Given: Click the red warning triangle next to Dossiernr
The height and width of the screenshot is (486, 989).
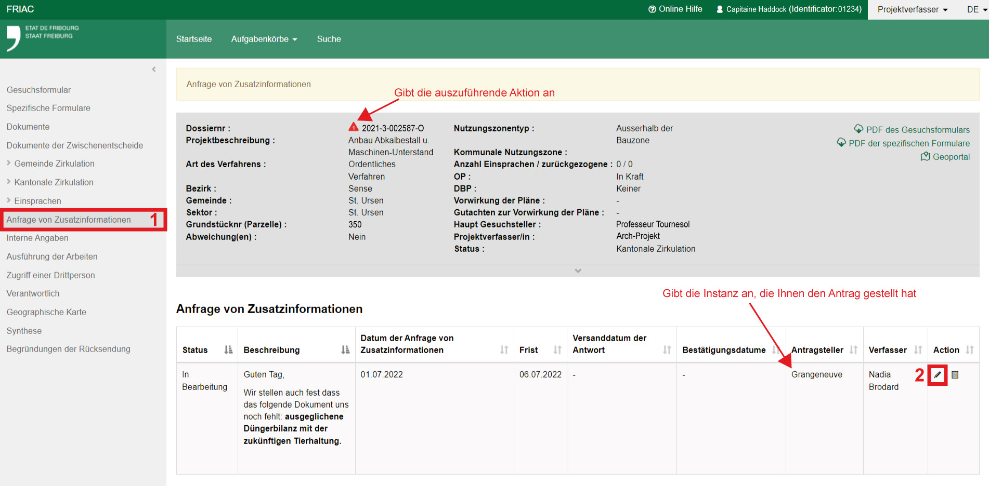Looking at the screenshot, I should 354,127.
